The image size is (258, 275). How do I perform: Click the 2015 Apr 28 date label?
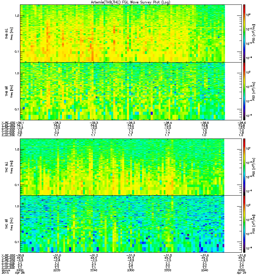tap(13, 273)
